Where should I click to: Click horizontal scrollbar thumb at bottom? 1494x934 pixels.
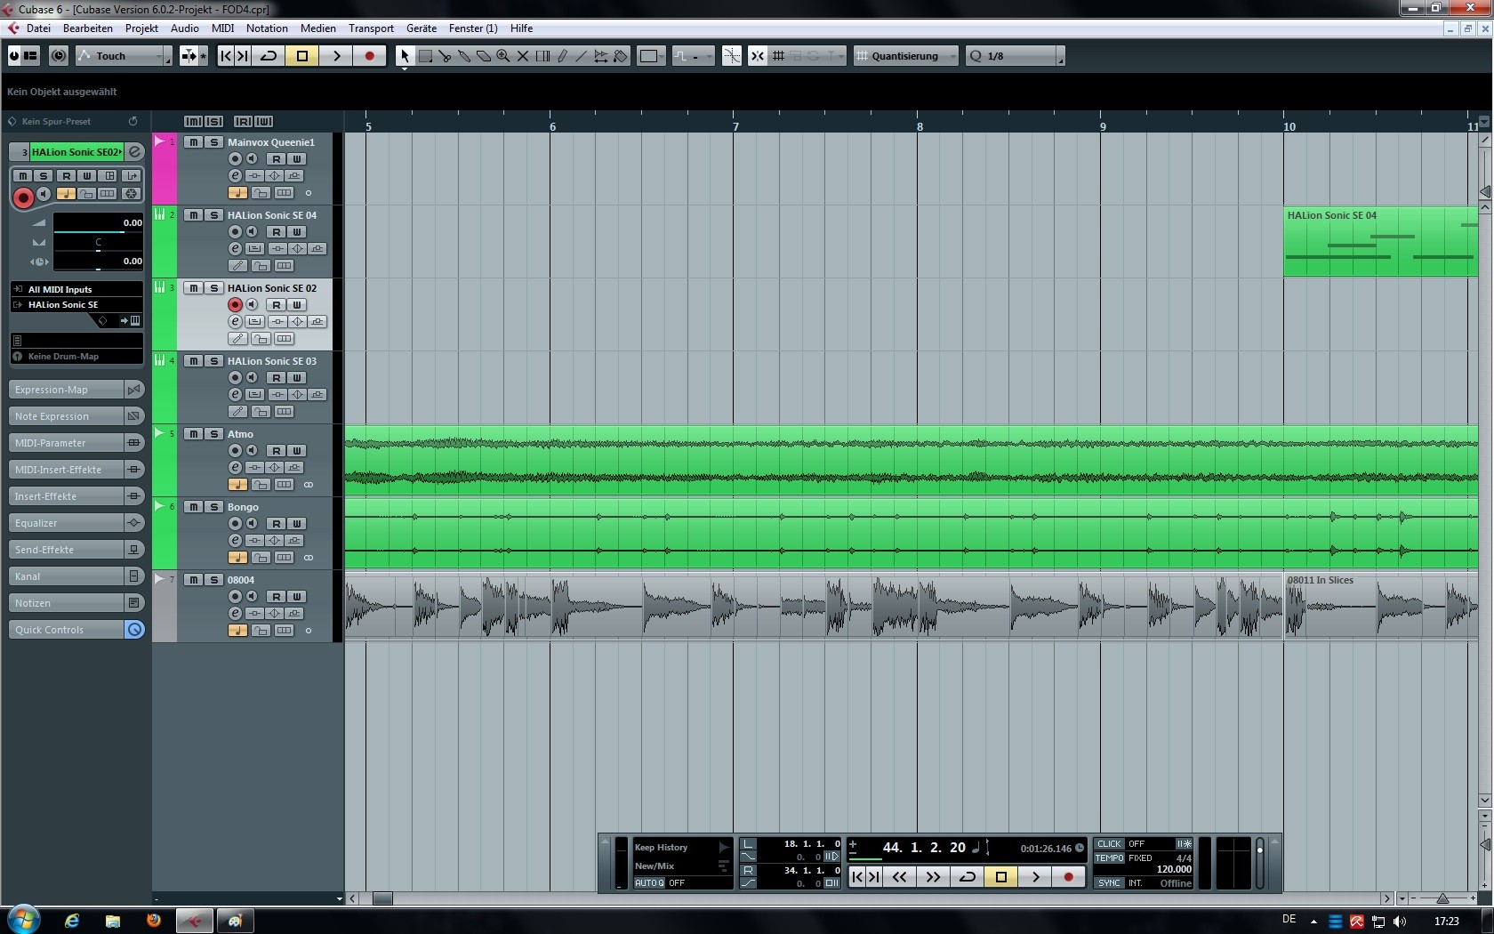382,898
